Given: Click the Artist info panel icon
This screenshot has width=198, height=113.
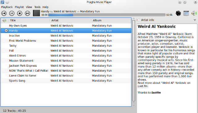Looking at the screenshot, I should [138, 20].
